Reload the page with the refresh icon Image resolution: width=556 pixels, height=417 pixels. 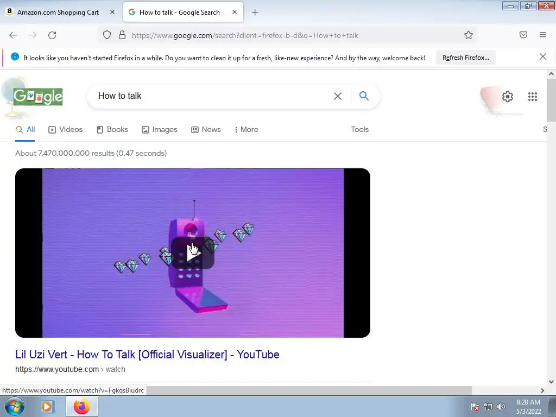(52, 35)
